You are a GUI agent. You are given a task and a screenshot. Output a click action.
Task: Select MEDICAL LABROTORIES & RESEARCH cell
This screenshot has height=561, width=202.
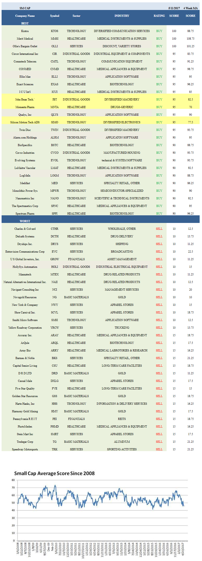[122, 350]
